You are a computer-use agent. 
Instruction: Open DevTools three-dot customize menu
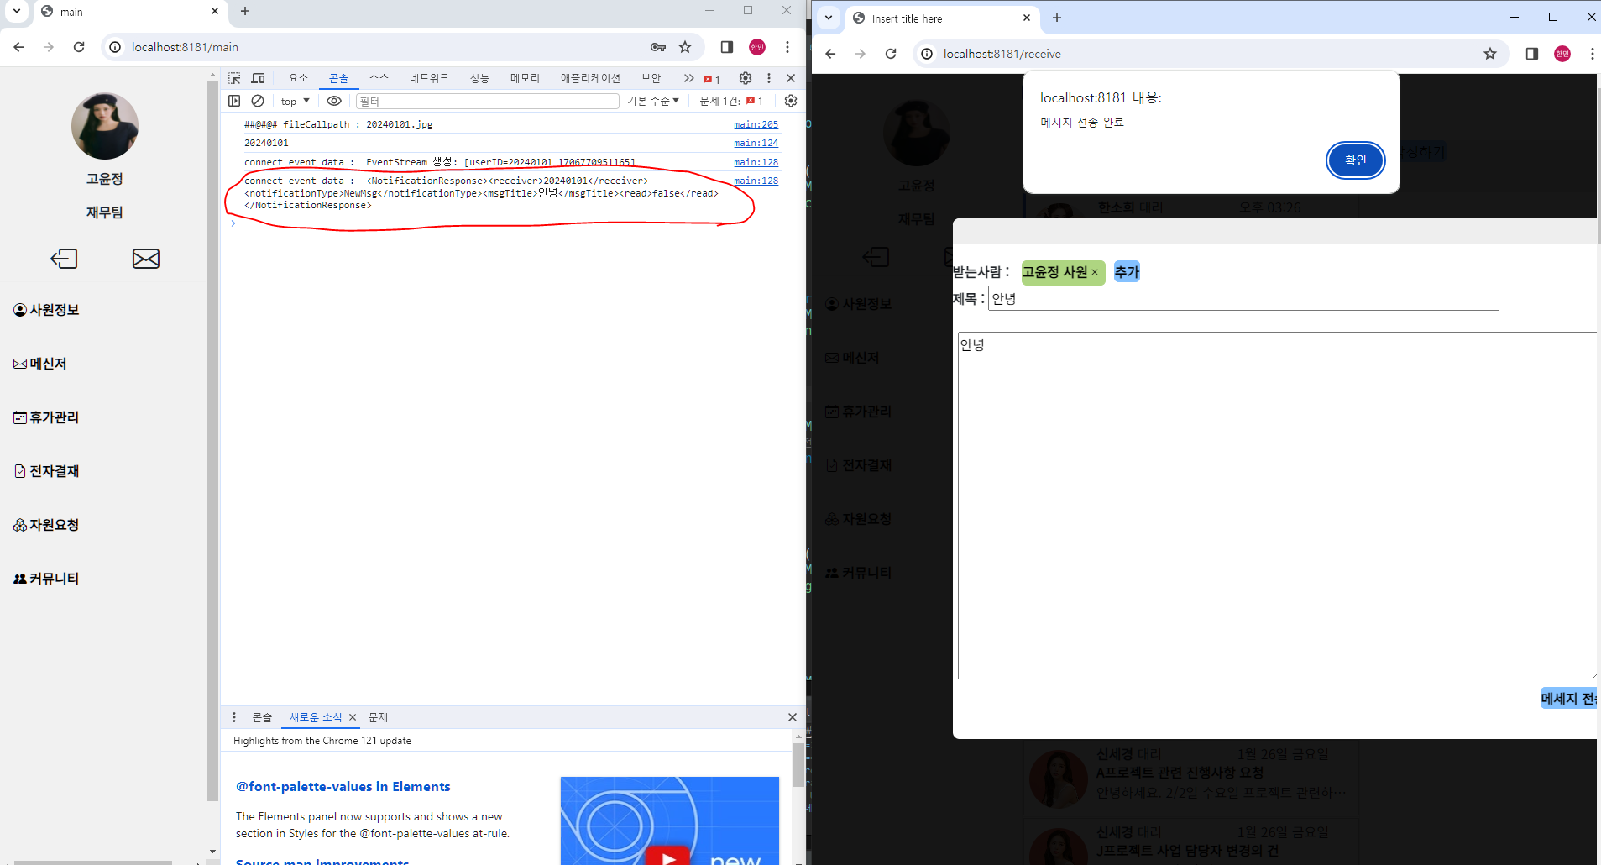[x=769, y=78]
